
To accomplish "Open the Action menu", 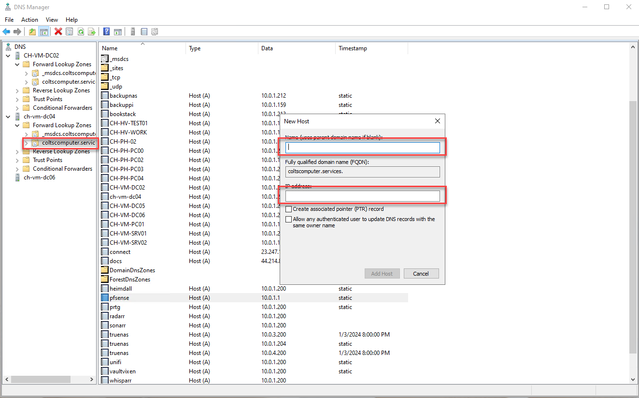I will tap(29, 20).
